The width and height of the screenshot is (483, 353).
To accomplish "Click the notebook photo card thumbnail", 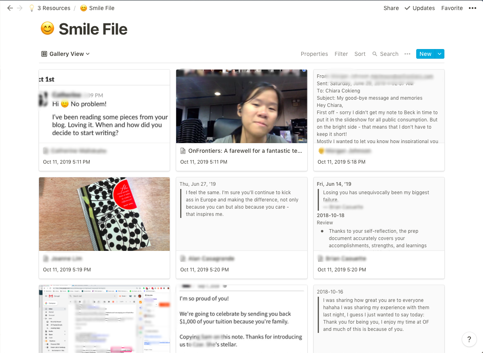I will pos(104,214).
